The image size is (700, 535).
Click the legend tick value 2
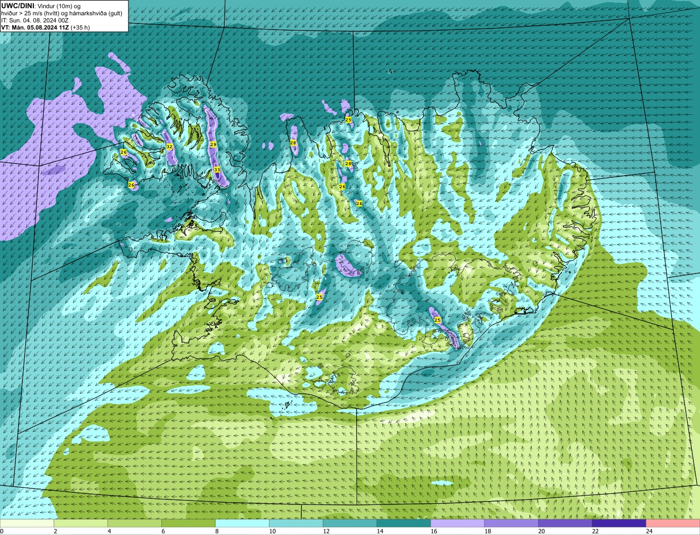coord(55,531)
